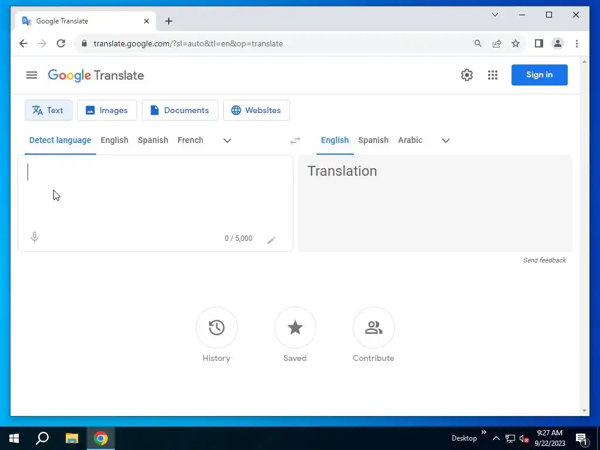Go forward in browser history
Screen dimensions: 600x450
42,43
